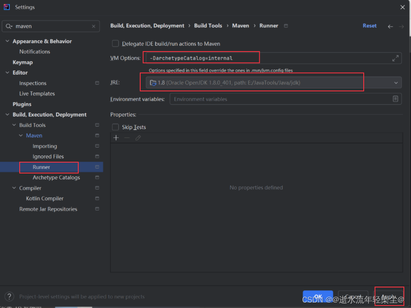Click project-level icon beside Runner row
Image resolution: width=411 pixels, height=308 pixels.
point(97,167)
